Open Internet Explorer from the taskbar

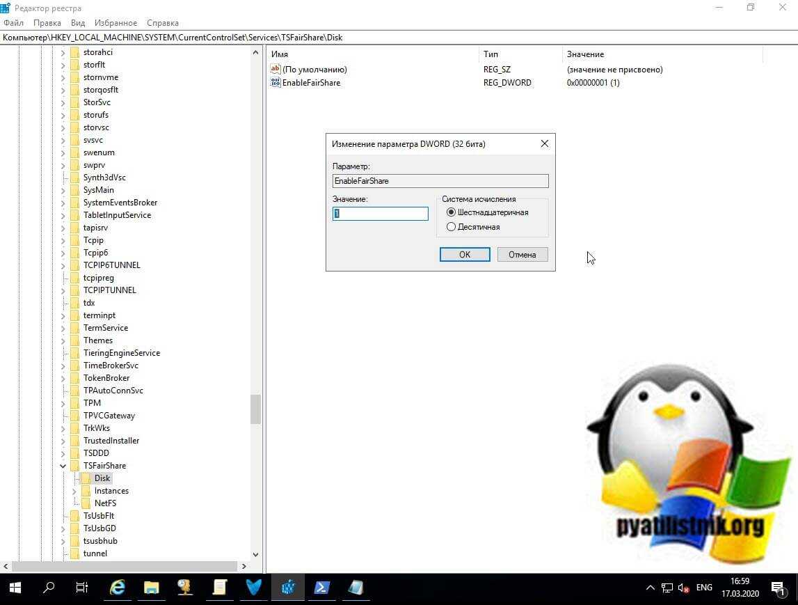(x=118, y=588)
